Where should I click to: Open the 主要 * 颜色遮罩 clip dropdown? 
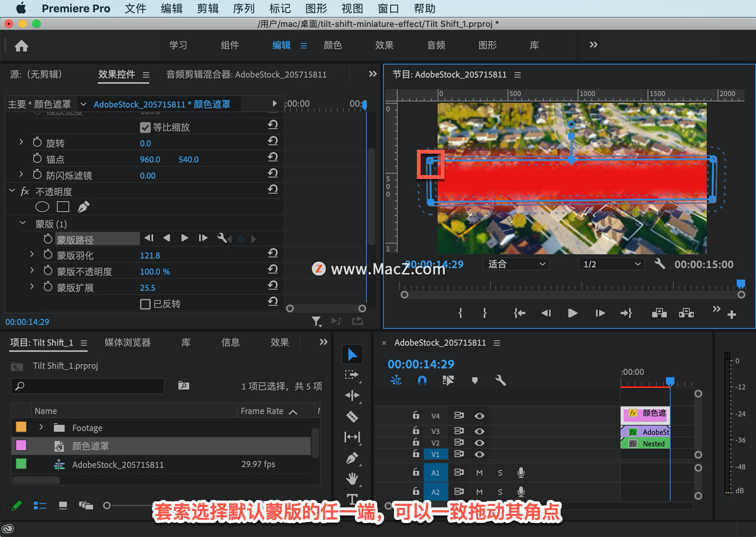tap(83, 104)
